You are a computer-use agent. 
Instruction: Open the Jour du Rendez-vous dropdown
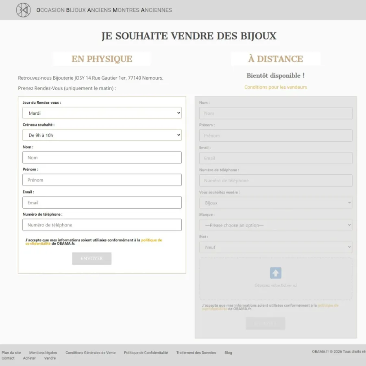102,113
